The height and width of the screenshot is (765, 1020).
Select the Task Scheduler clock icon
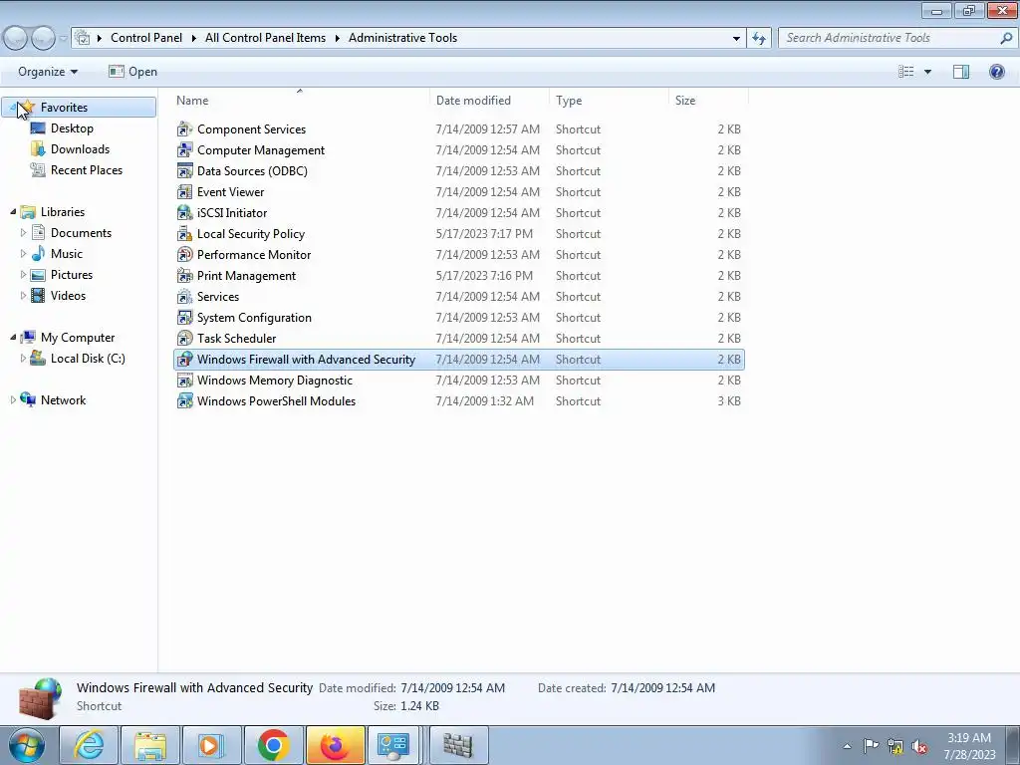tap(184, 339)
